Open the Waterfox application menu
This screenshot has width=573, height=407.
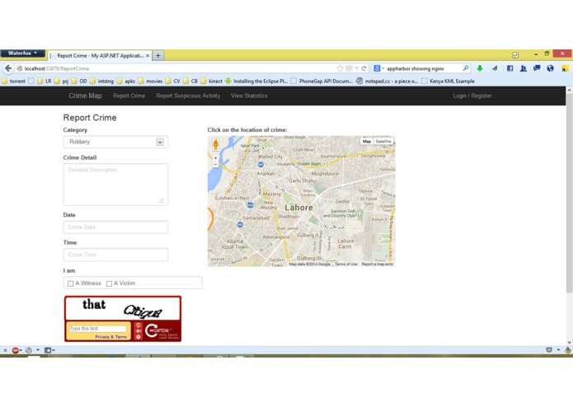tap(22, 54)
